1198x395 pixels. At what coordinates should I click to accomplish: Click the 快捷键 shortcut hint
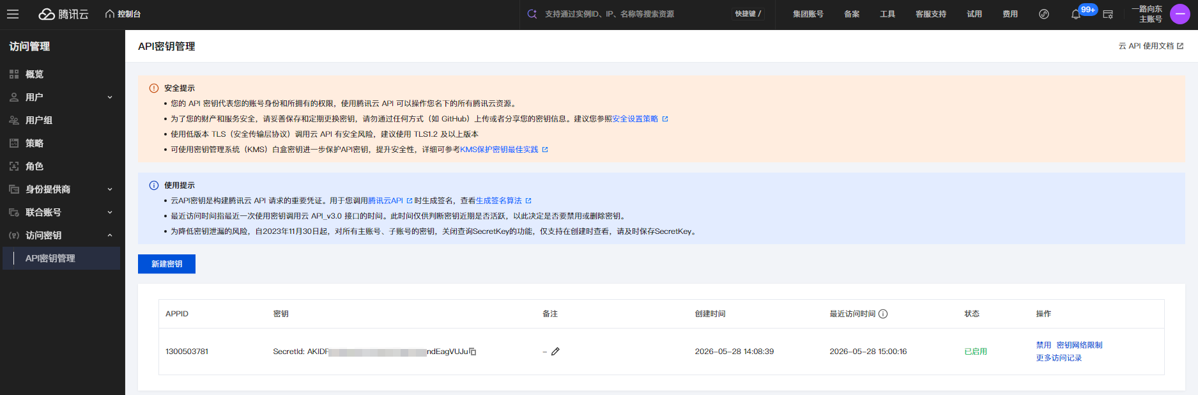(x=748, y=14)
